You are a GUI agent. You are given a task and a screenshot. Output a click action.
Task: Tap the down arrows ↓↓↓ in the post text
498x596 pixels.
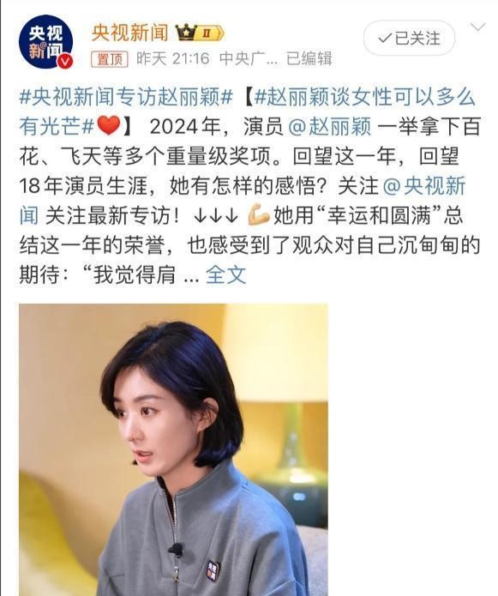click(x=215, y=216)
